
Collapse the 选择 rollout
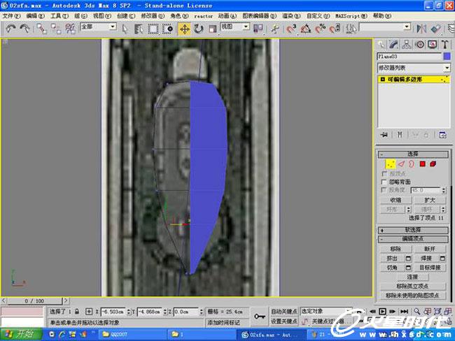pyautogui.click(x=413, y=154)
